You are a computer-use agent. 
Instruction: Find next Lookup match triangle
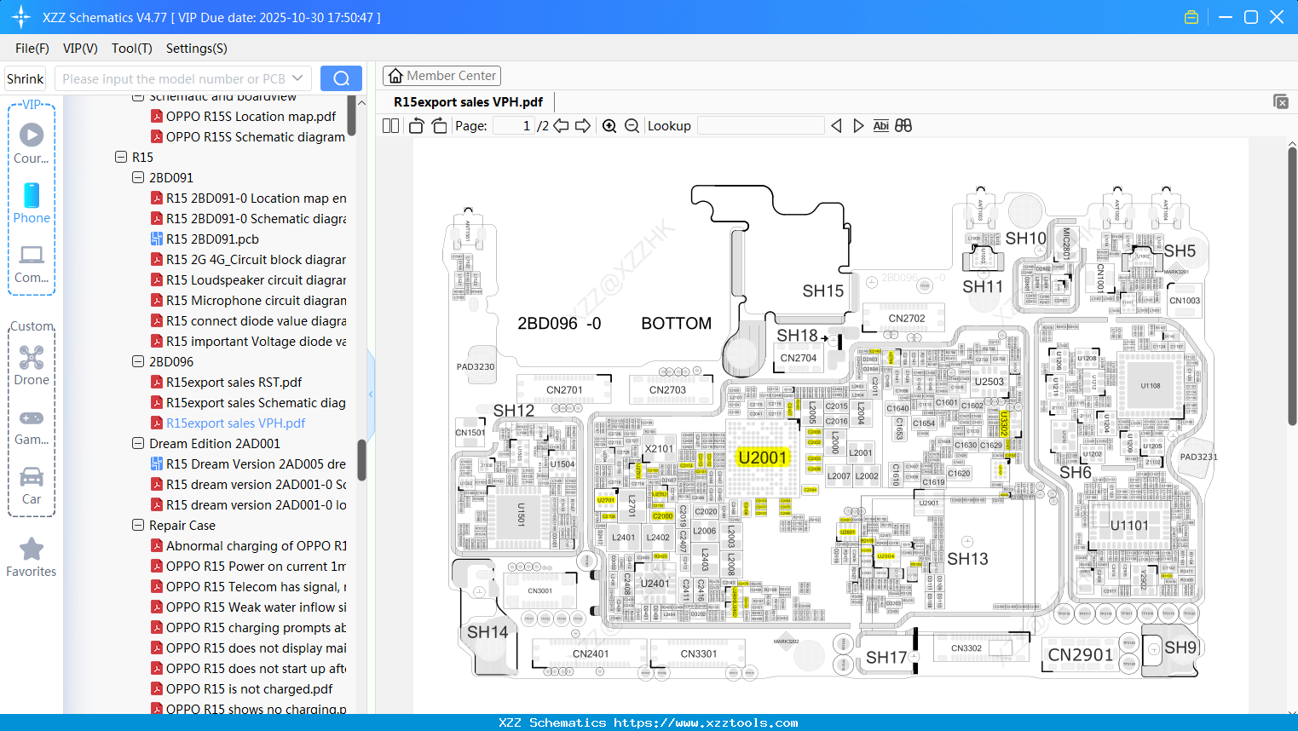[858, 125]
